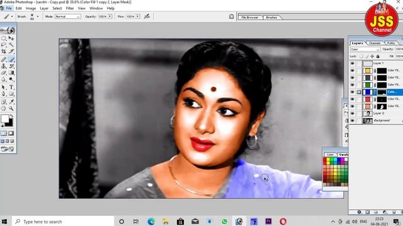The image size is (403, 226).
Task: Open the Opacity slider arrow in options bar
Action: 110,16
